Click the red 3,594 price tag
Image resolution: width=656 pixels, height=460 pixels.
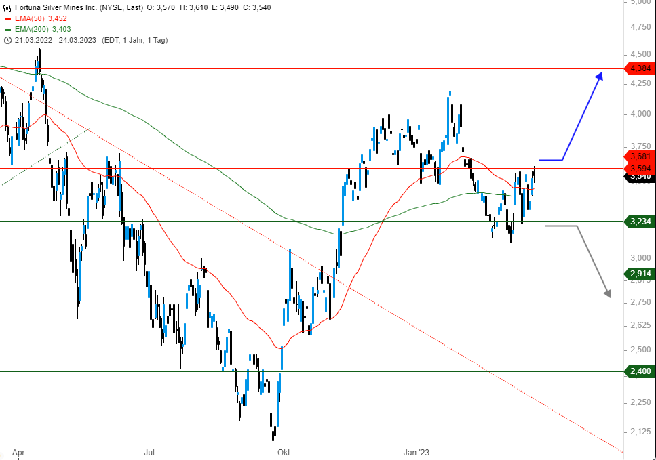click(x=640, y=168)
